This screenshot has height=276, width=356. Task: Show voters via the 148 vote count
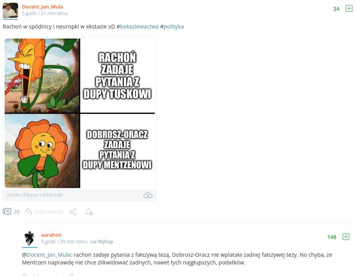click(331, 237)
